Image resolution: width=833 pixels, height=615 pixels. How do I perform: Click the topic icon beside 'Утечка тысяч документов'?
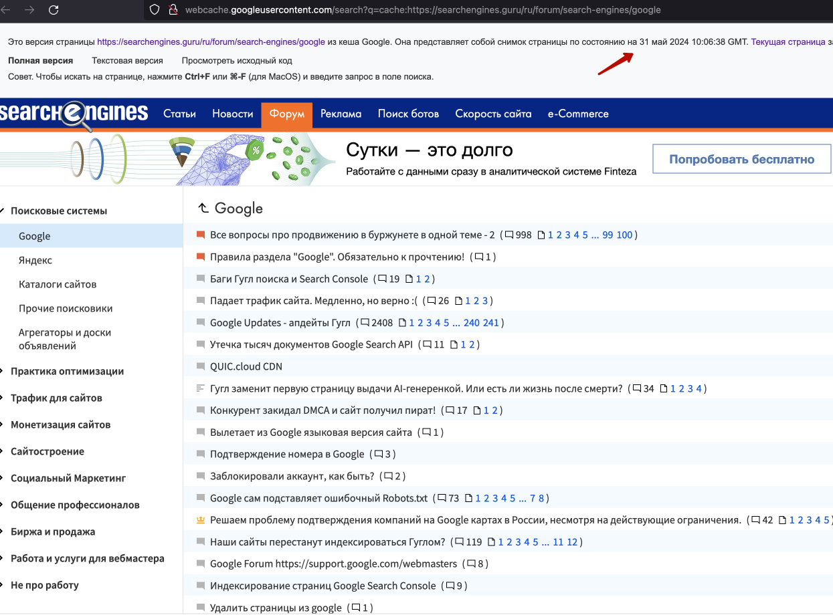(x=201, y=345)
